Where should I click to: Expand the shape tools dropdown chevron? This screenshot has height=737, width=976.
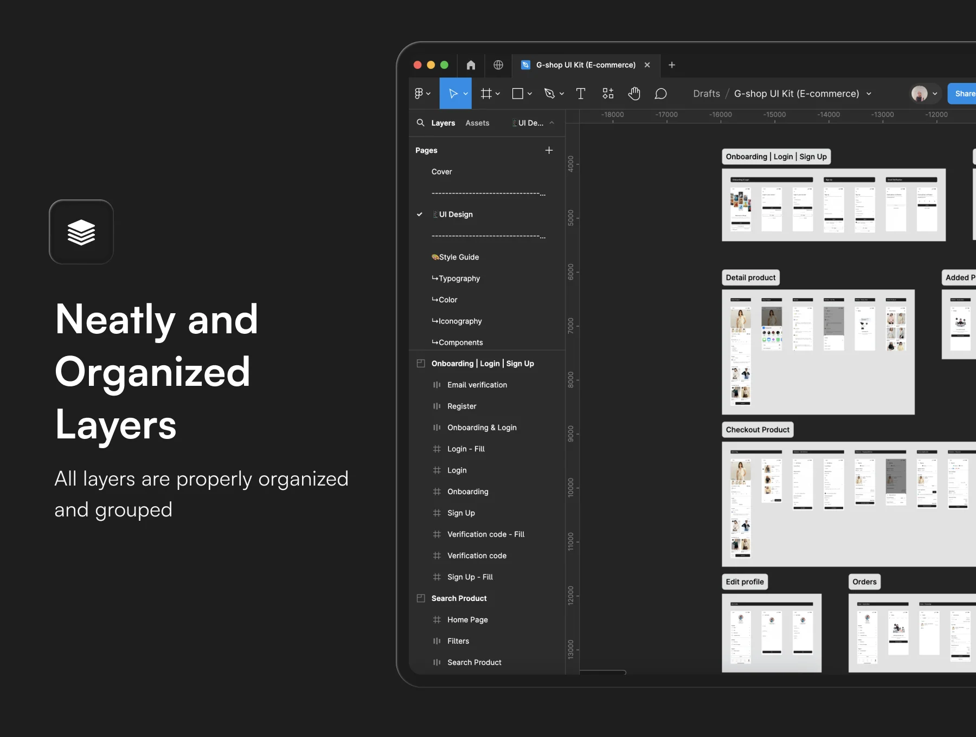coord(530,94)
